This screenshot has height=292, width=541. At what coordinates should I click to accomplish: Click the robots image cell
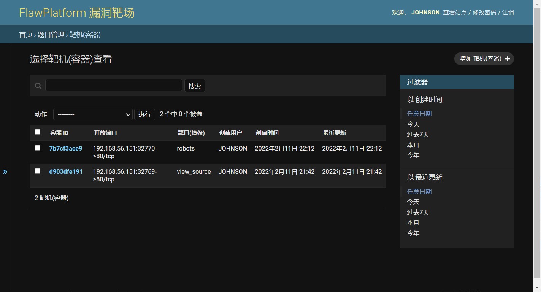tap(186, 148)
